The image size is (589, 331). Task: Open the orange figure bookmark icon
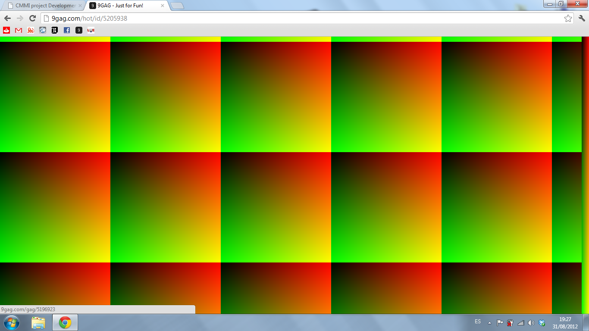[31, 30]
